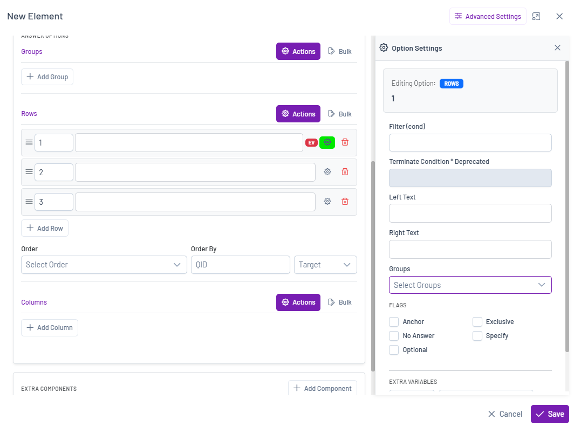
Task: Open the Select Groups dropdown
Action: [470, 285]
